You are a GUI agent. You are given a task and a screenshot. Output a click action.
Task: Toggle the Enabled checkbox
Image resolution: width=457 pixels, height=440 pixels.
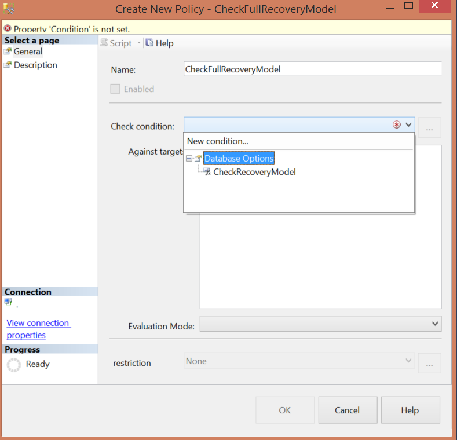click(x=115, y=89)
